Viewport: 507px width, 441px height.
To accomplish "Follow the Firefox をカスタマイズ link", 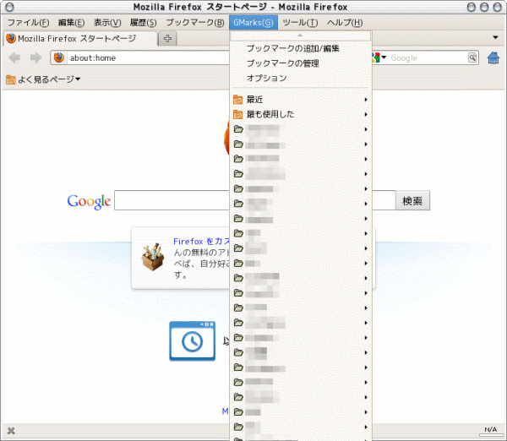I will pyautogui.click(x=203, y=241).
